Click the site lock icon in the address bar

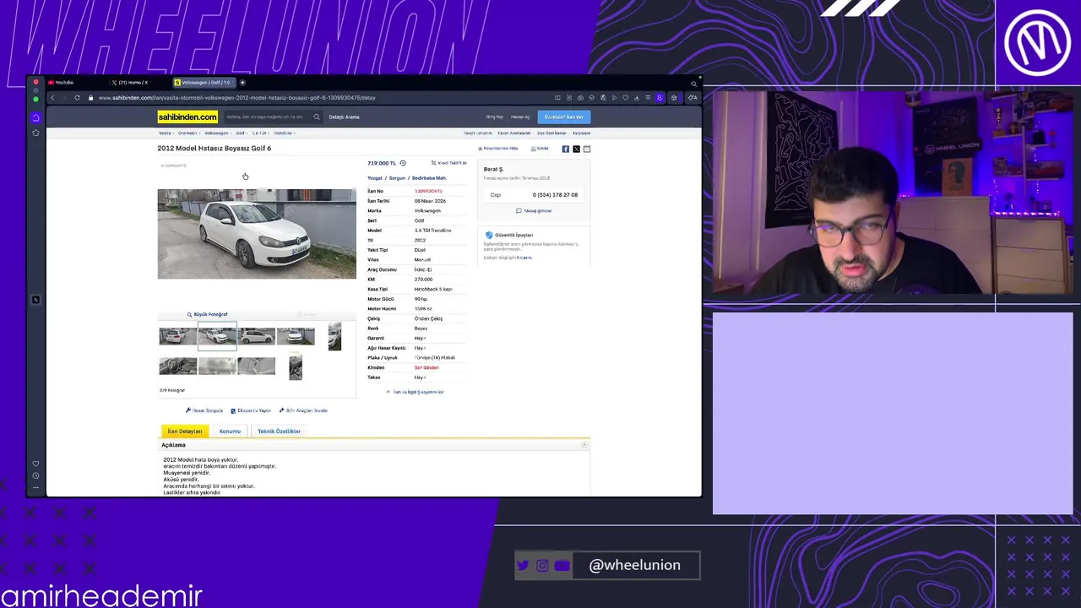[90, 97]
